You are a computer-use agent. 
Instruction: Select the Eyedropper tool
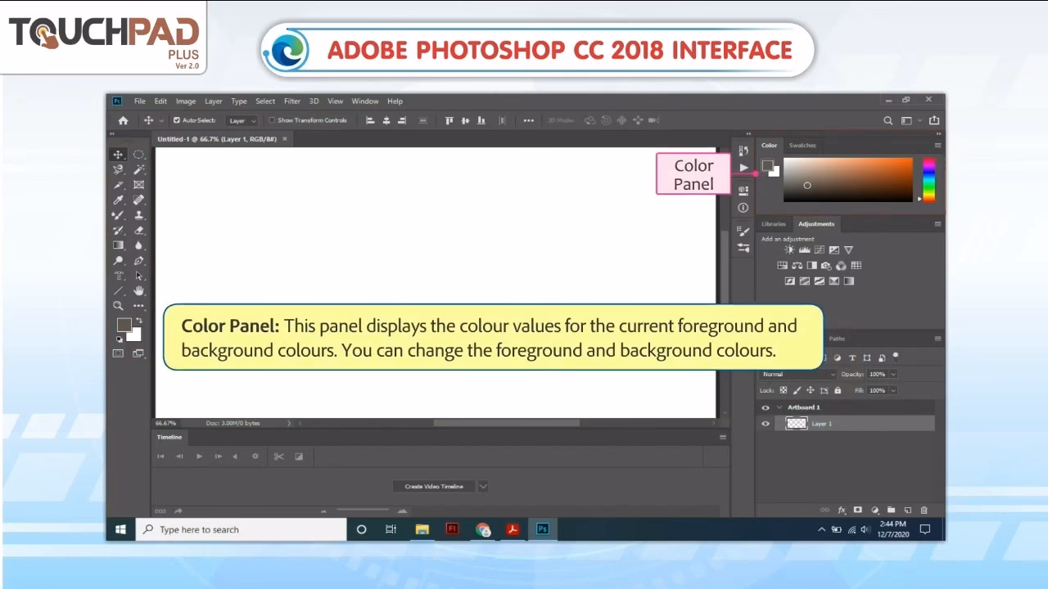point(118,199)
